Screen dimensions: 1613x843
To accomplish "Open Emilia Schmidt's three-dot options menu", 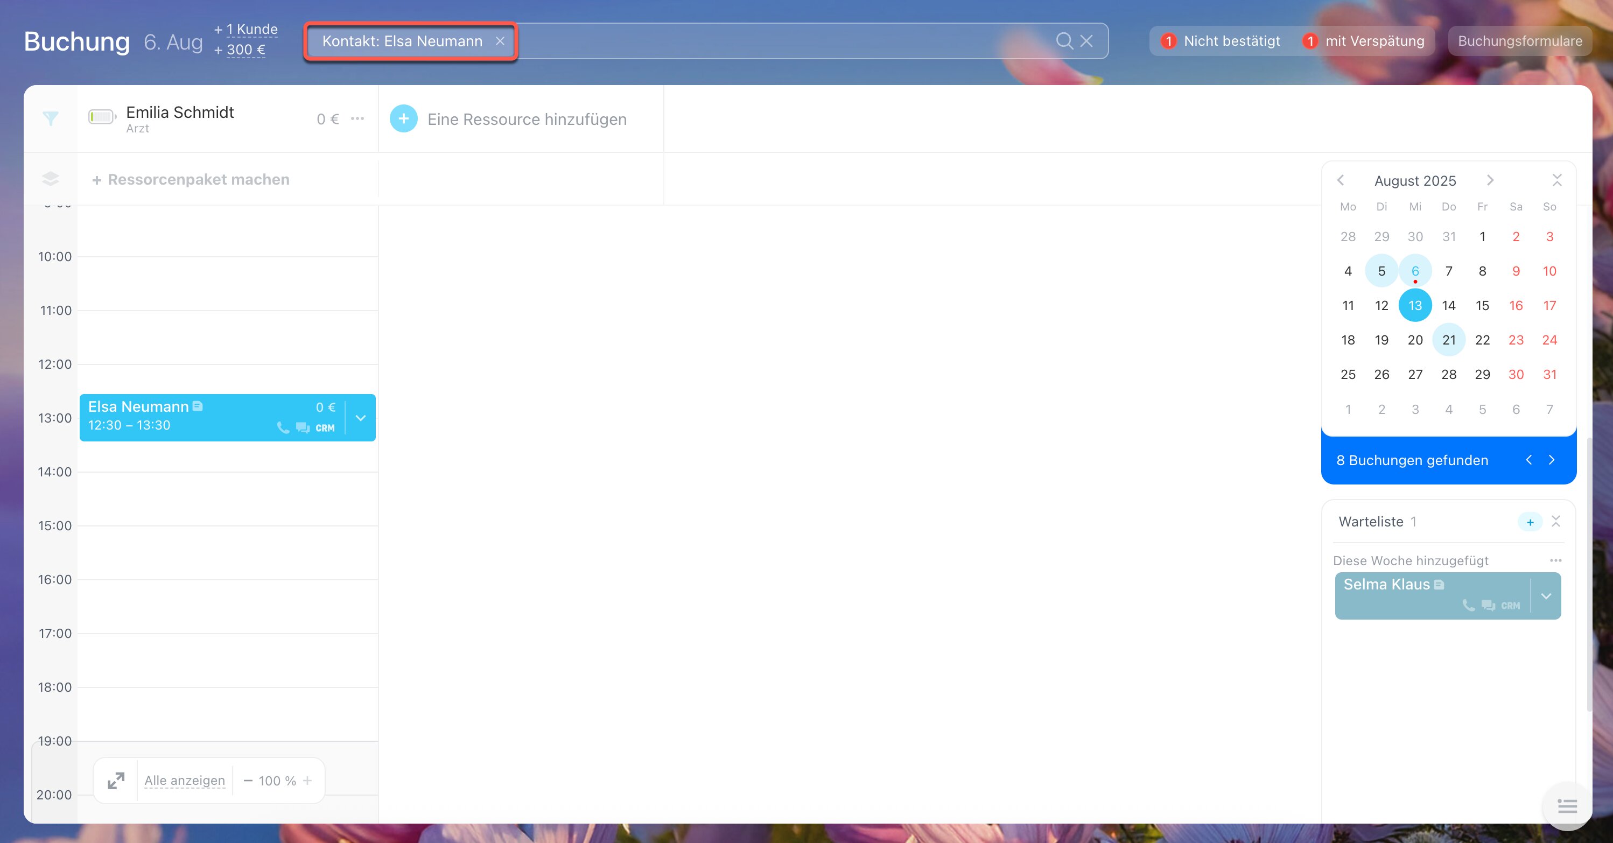I will tap(357, 118).
